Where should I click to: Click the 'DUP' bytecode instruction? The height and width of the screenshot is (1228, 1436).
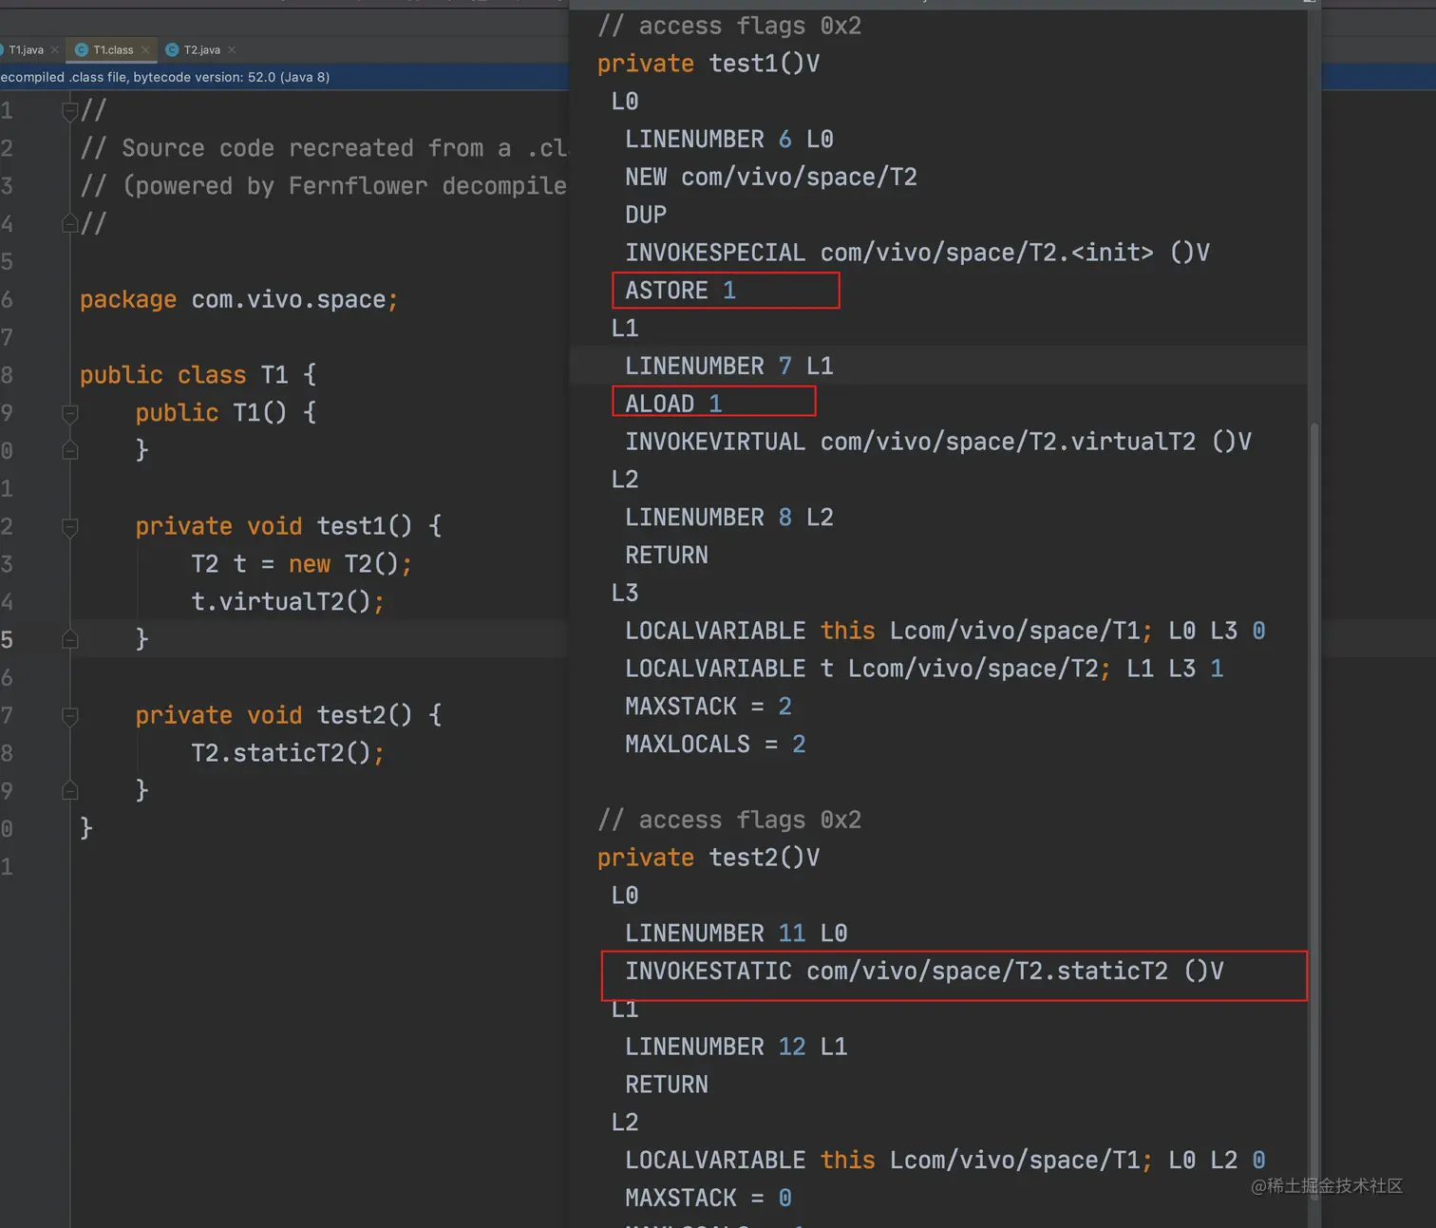(646, 215)
